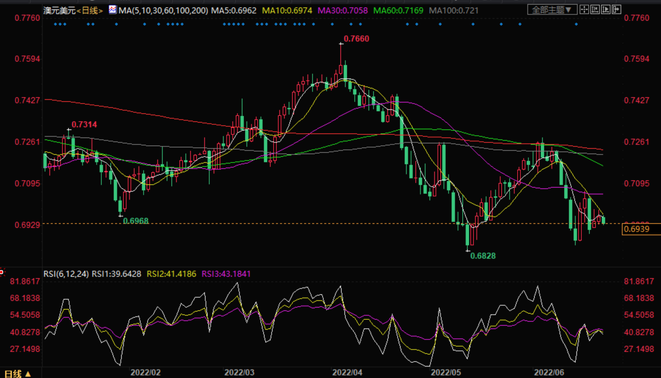
Task: Select the magenta RSI3:43.1841 legend label
Action: point(226,274)
